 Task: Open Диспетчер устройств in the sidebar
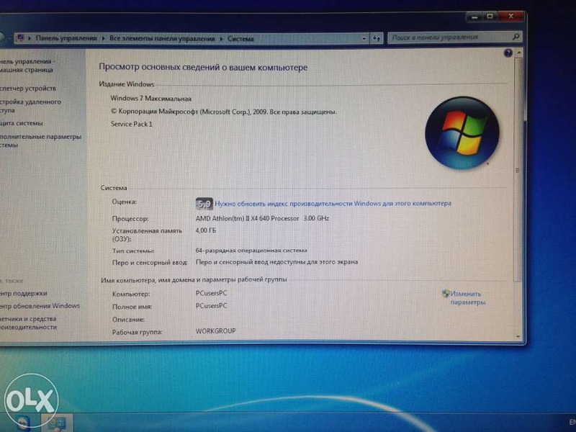pyautogui.click(x=29, y=88)
